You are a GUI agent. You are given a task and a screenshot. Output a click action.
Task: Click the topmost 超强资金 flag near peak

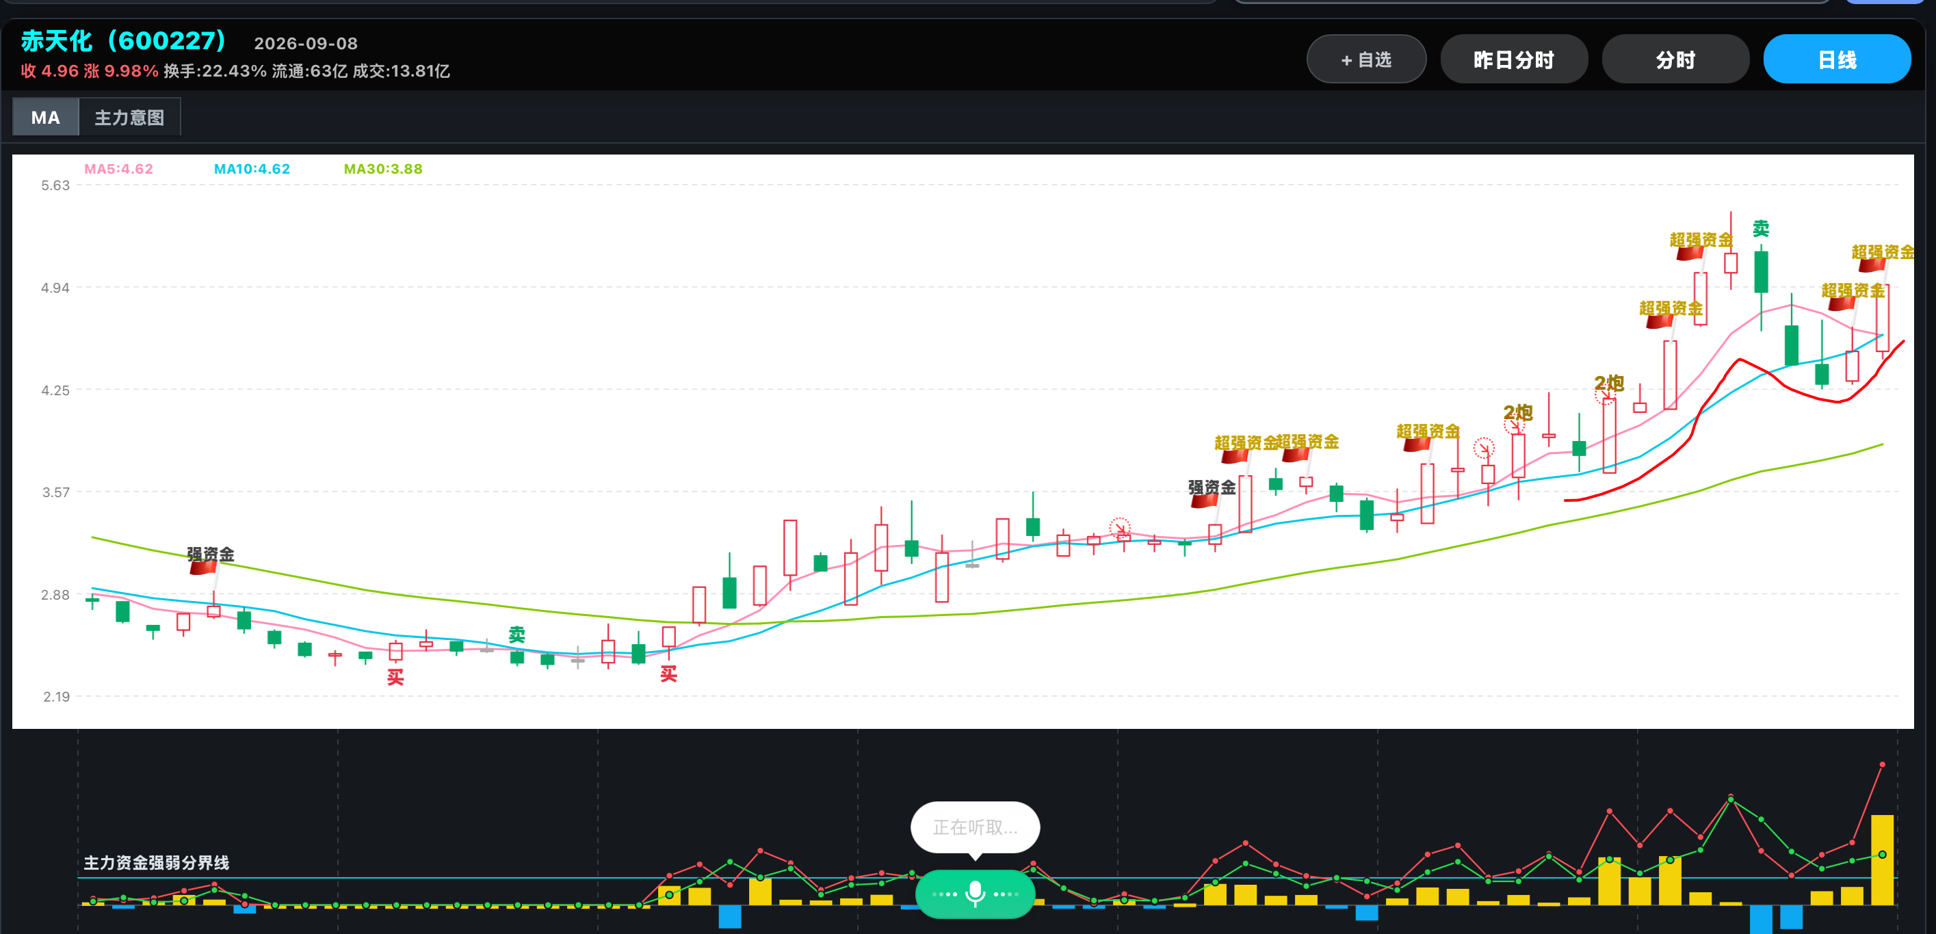point(1690,253)
